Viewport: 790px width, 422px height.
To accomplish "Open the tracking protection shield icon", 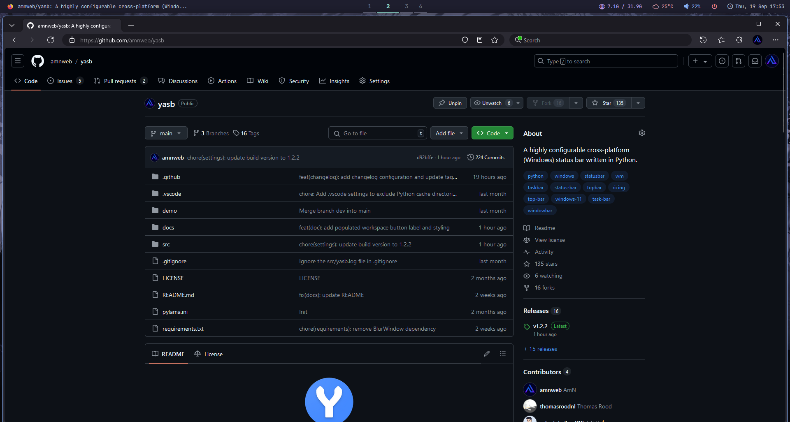I will 465,40.
